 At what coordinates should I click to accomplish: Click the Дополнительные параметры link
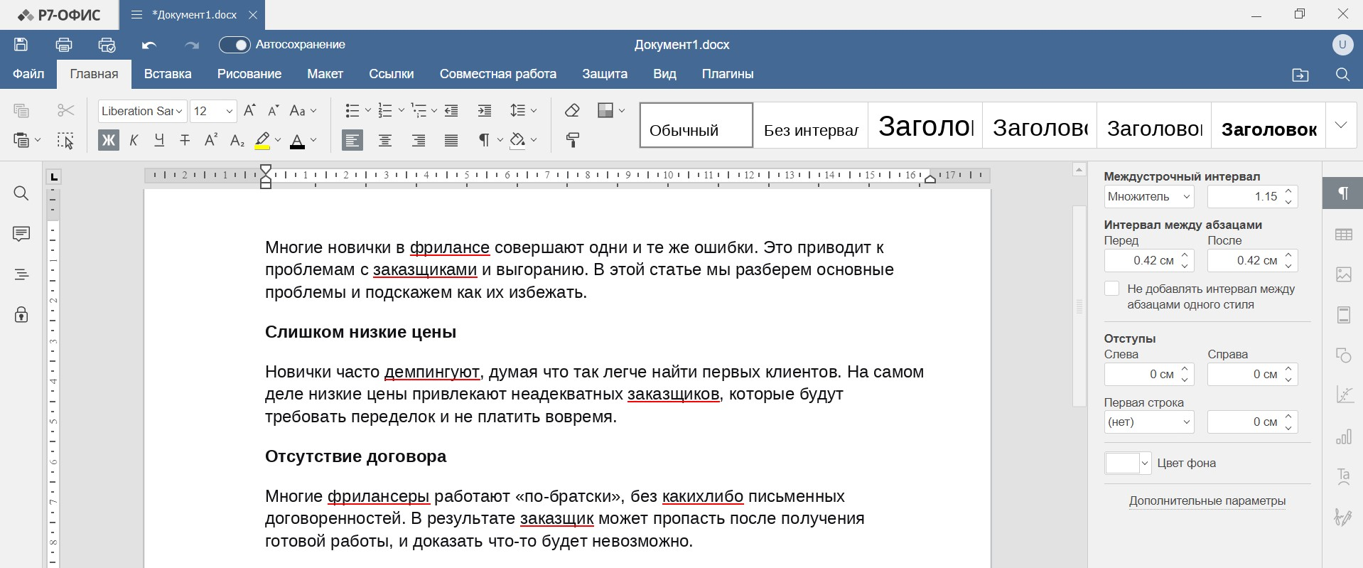tap(1207, 501)
